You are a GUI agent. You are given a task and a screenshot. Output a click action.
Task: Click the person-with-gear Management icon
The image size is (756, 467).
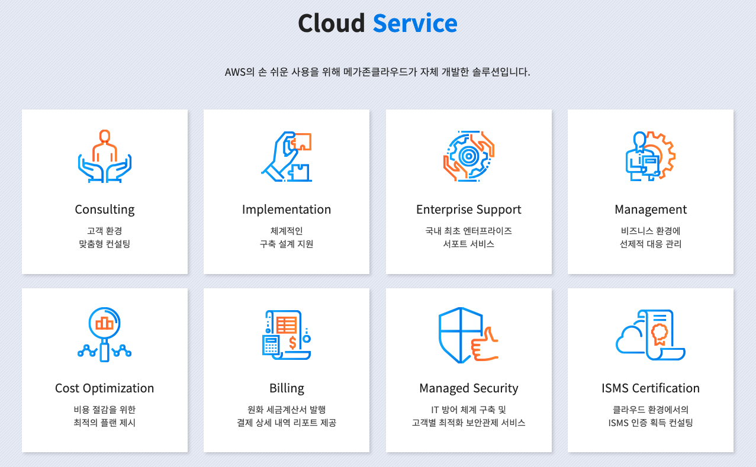(x=650, y=155)
